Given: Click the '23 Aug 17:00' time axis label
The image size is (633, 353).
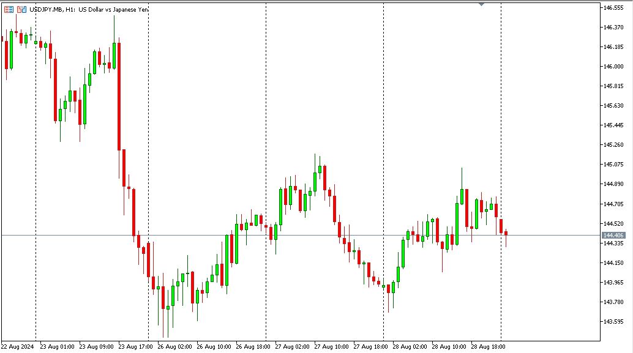Looking at the screenshot, I should click(136, 346).
